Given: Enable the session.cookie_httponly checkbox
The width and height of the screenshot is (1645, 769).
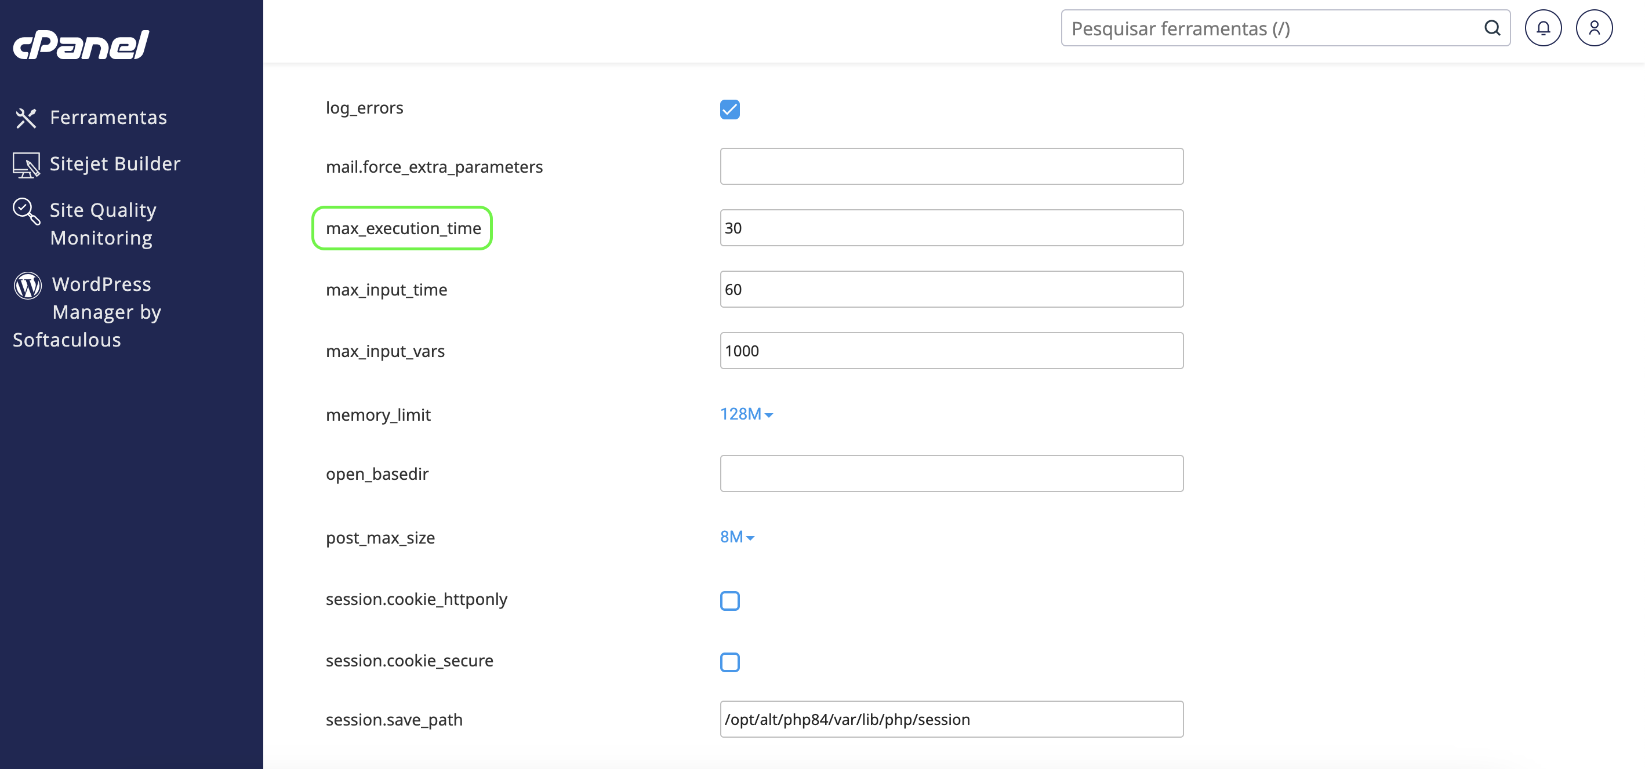Looking at the screenshot, I should (730, 600).
